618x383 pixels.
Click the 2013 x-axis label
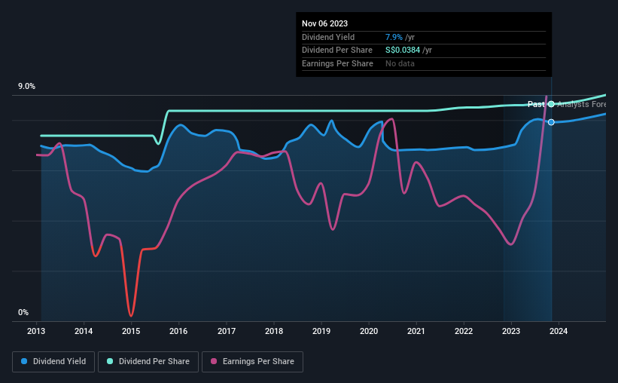pos(36,331)
